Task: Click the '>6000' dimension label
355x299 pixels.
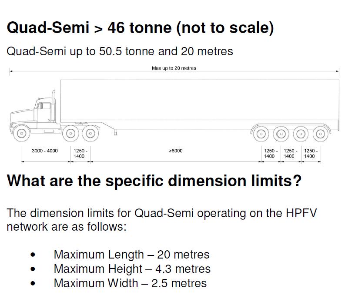Action: pos(175,151)
